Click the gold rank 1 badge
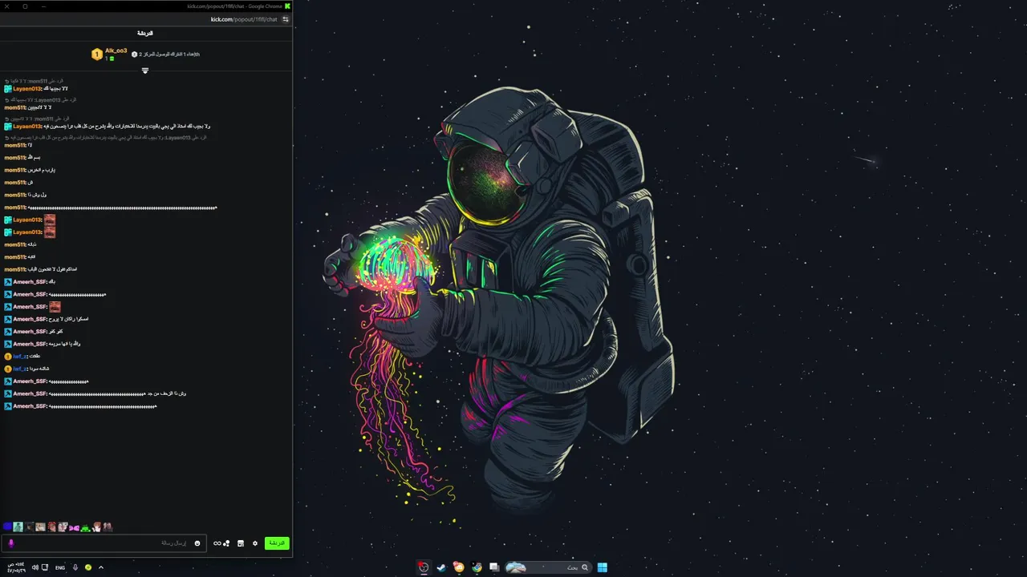 click(97, 54)
